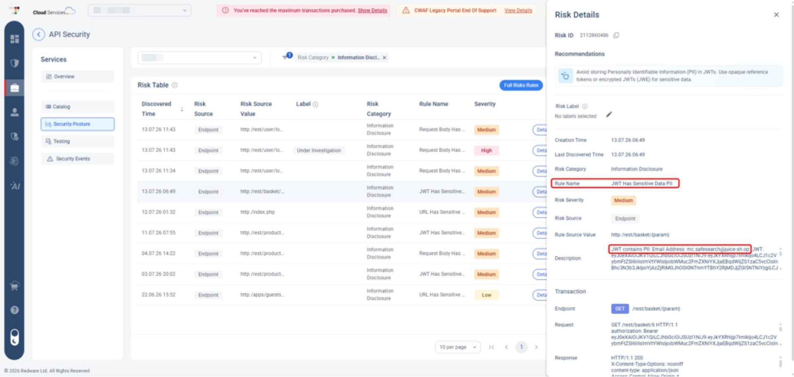The width and height of the screenshot is (794, 377).
Task: Open the shopping cart icon in sidebar
Action: [x=14, y=286]
